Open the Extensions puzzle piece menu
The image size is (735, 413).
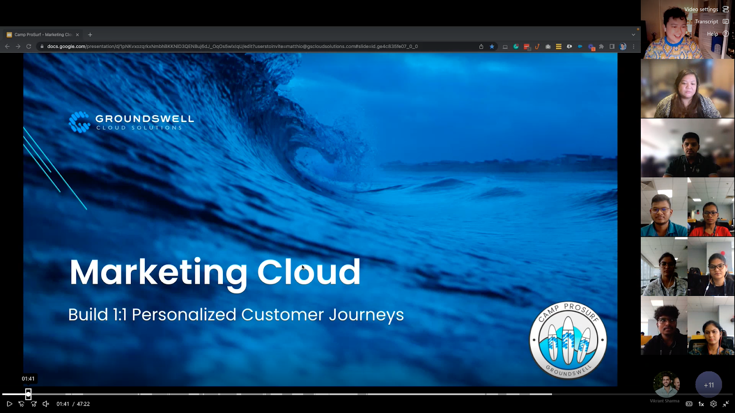(601, 46)
